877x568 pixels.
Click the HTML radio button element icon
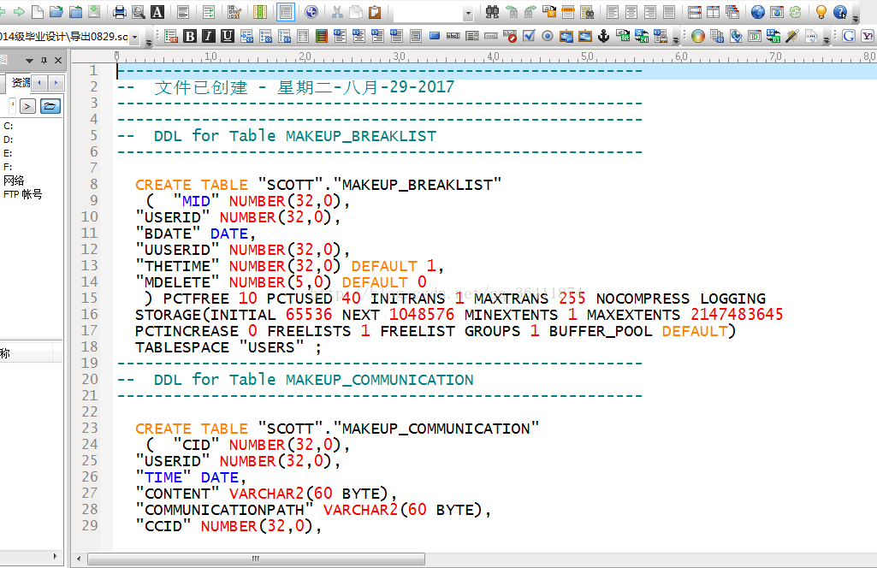pos(548,36)
